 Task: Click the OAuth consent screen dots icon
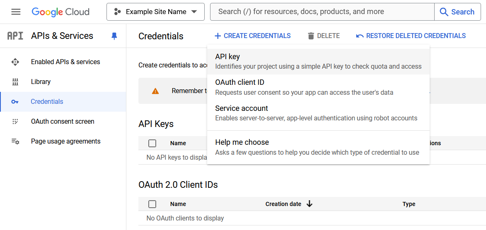coord(15,121)
